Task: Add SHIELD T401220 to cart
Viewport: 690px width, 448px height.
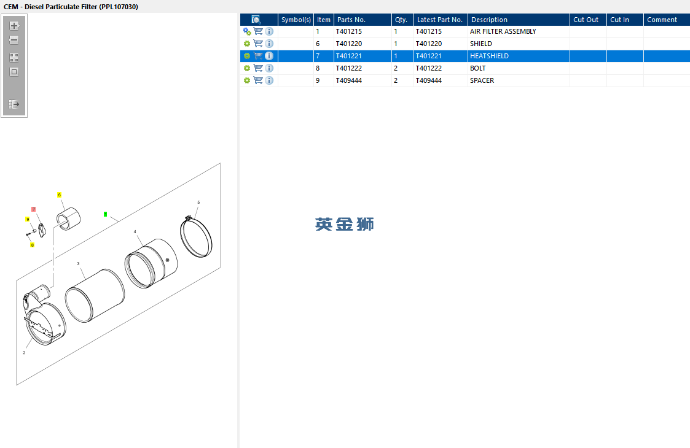Action: (258, 44)
